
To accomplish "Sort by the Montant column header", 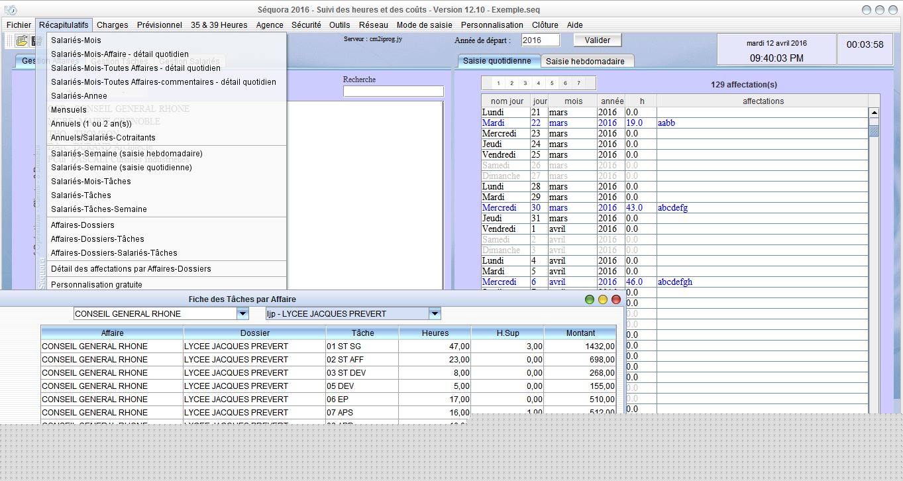I will pos(580,333).
